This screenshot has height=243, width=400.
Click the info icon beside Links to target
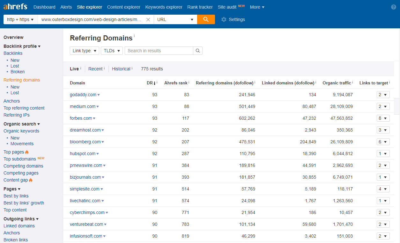point(389,82)
